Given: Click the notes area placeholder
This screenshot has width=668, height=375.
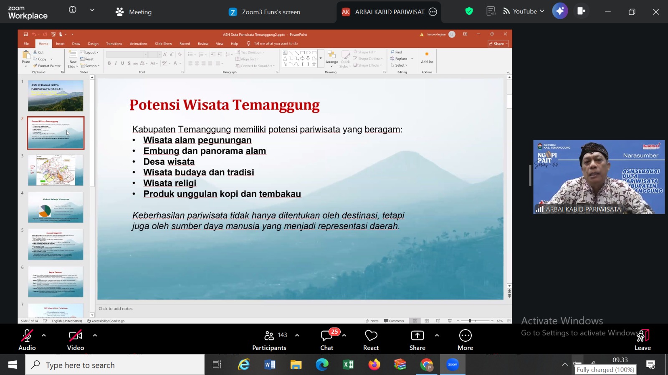Looking at the screenshot, I should [x=116, y=309].
